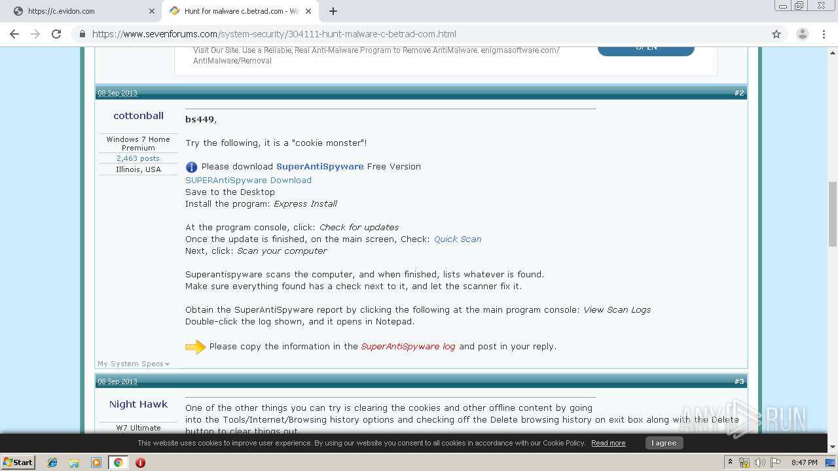Image resolution: width=838 pixels, height=471 pixels.
Task: Switch to Chrome taskbar button
Action: pyautogui.click(x=118, y=462)
